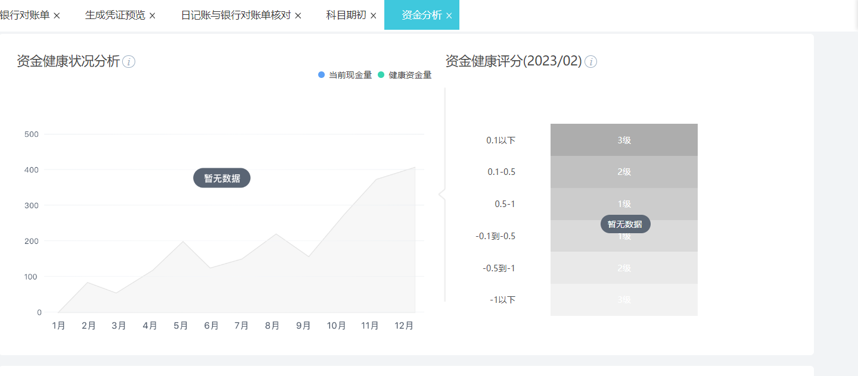Click the 暂无数据 label on the score panel
The width and height of the screenshot is (858, 376).
(x=624, y=224)
